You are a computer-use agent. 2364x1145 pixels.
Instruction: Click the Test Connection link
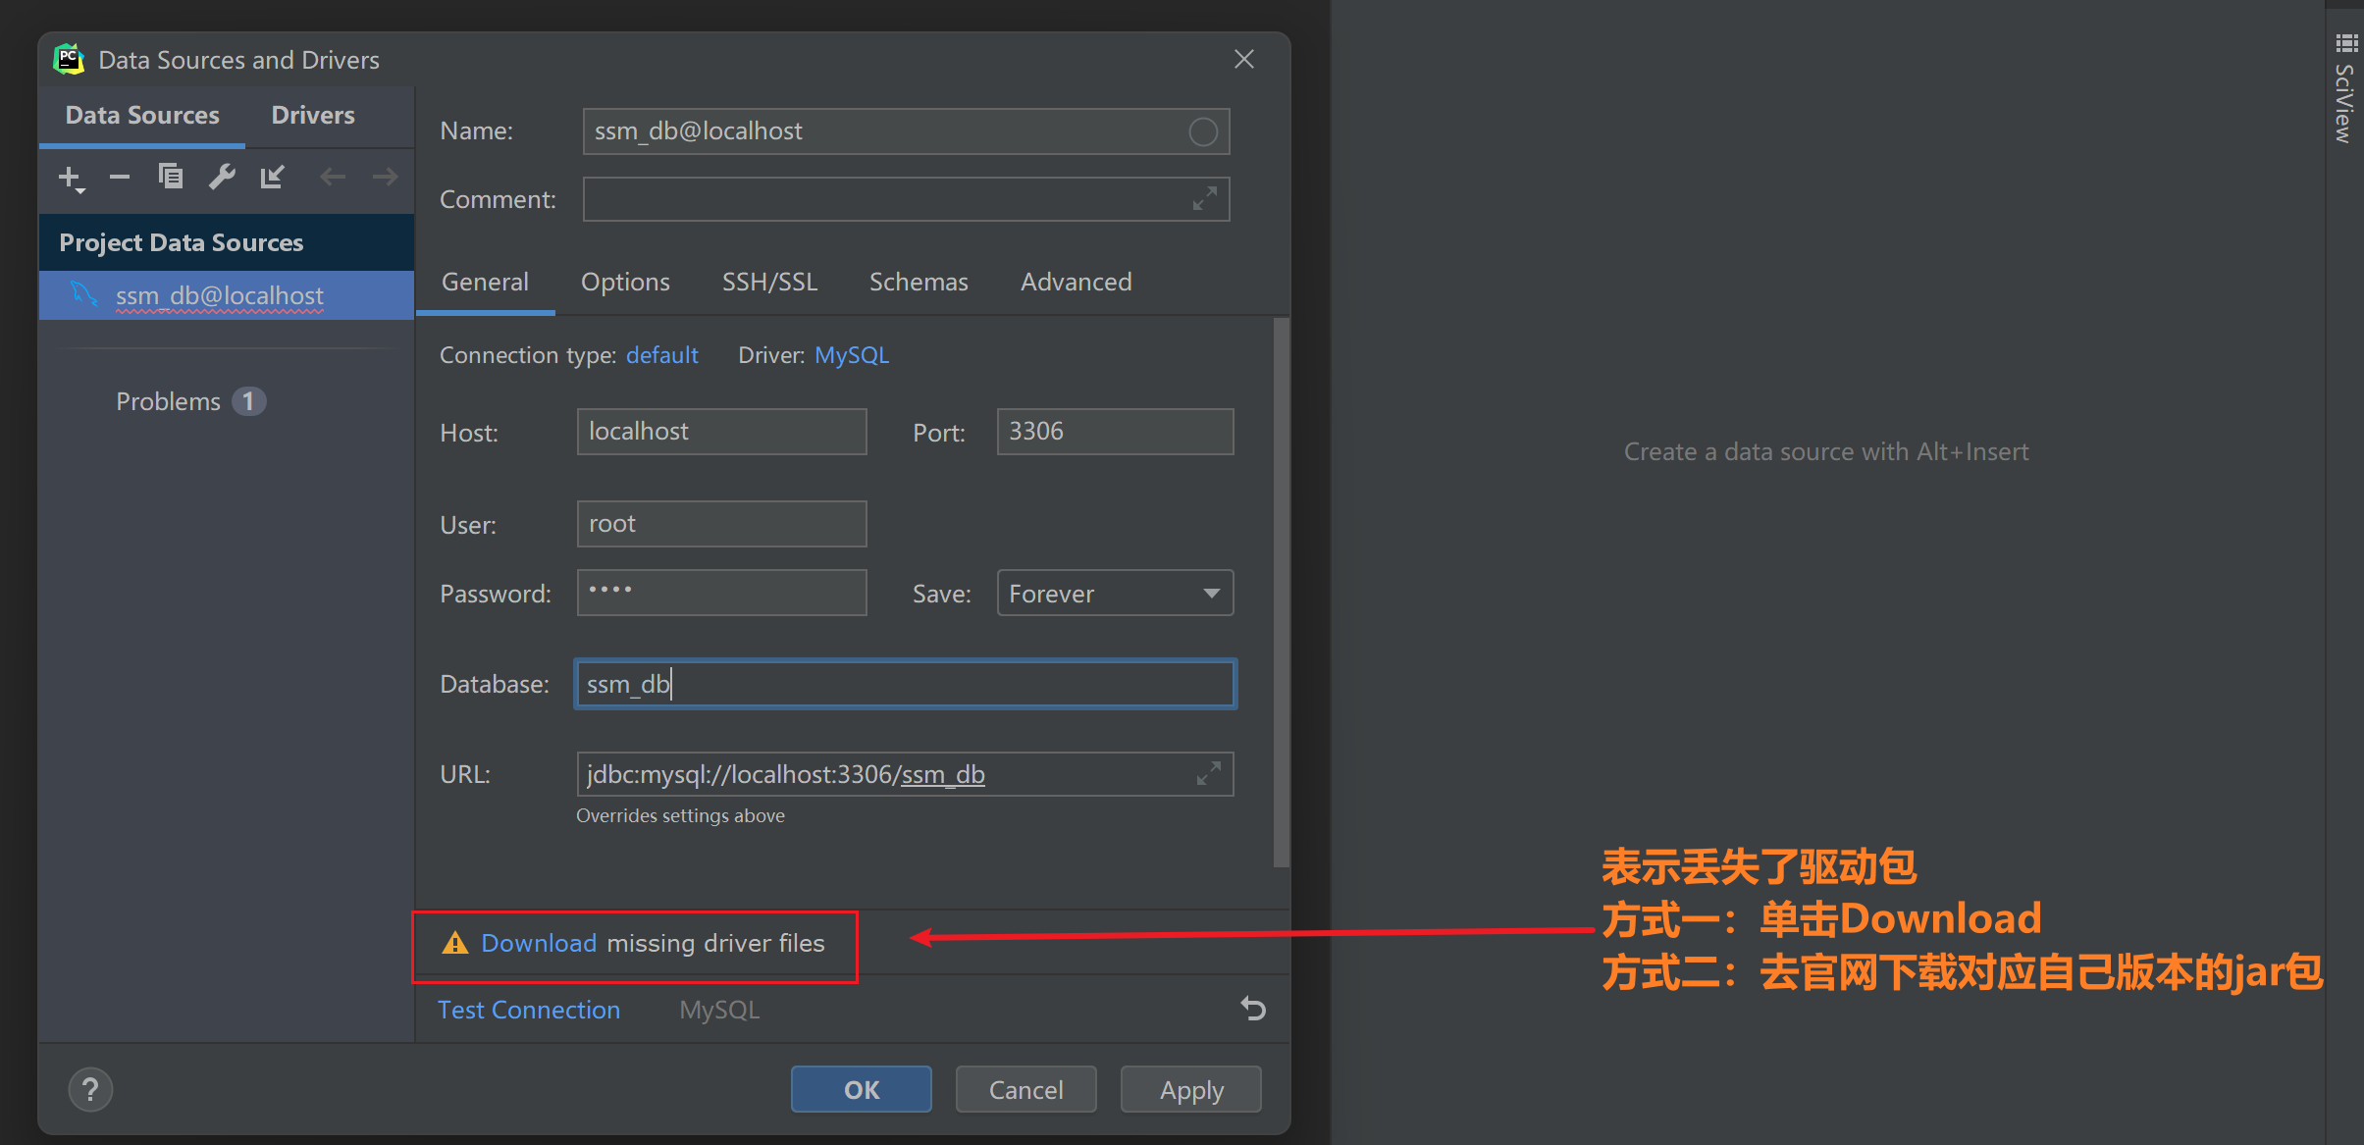click(529, 1010)
